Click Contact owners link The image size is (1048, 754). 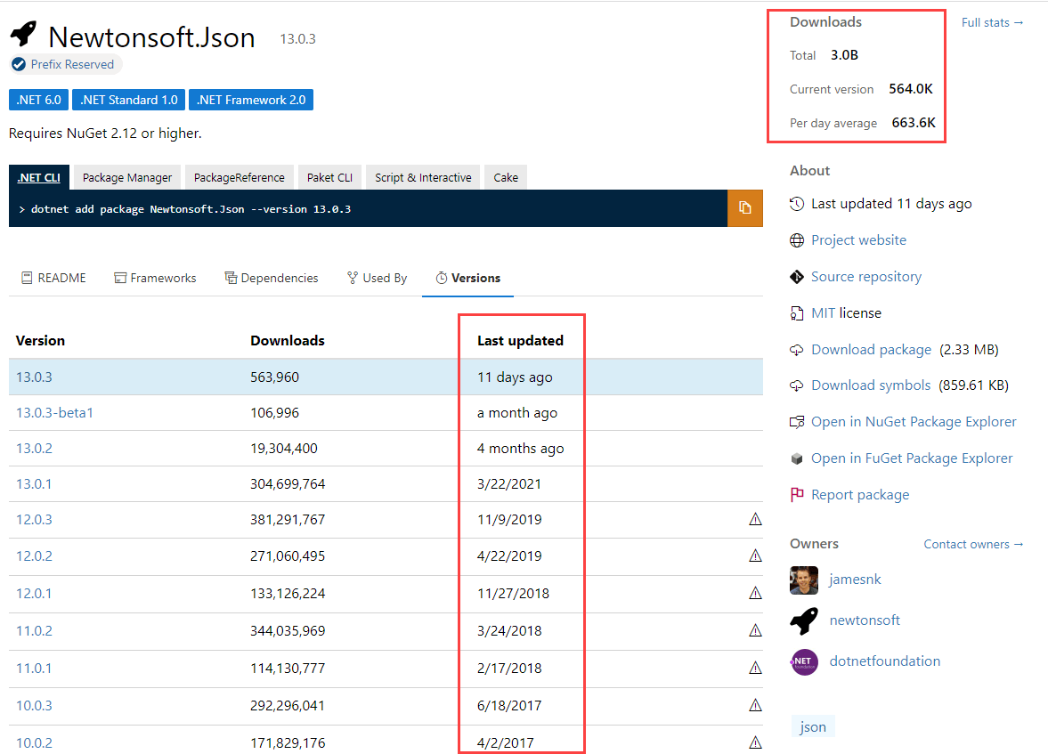[x=974, y=545]
